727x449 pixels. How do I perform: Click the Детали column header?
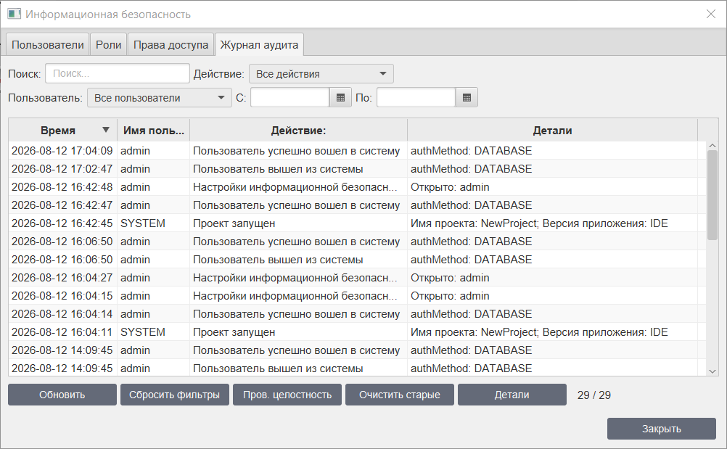(x=552, y=131)
